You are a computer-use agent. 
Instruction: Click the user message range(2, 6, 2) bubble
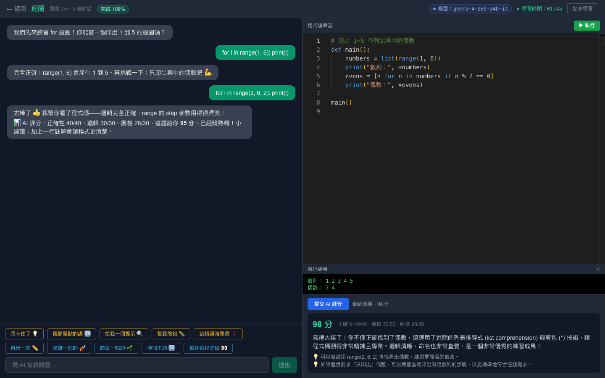tap(252, 93)
